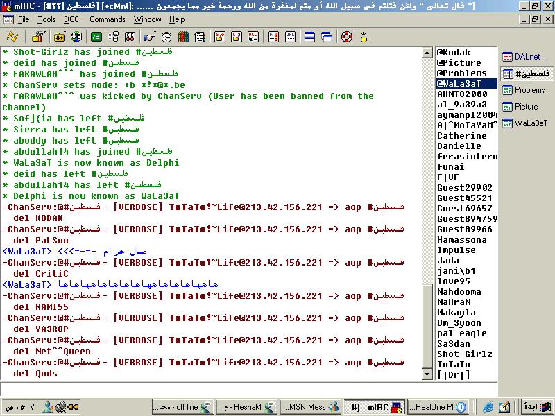Select Jada in the nick list

coord(466,261)
